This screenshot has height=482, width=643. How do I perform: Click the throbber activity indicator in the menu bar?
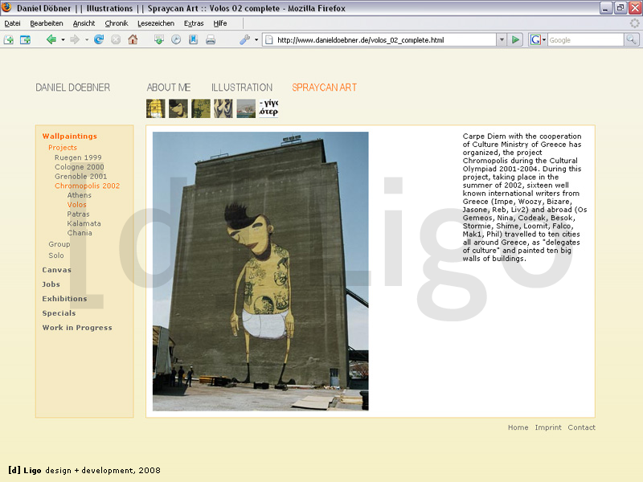point(634,23)
